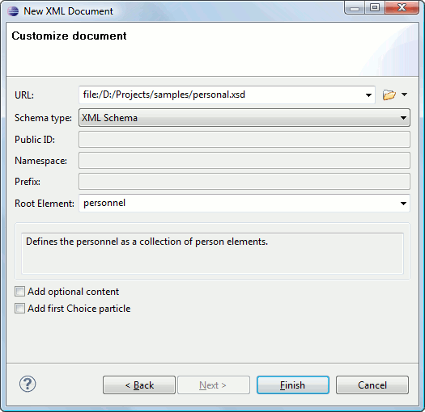Image resolution: width=425 pixels, height=412 pixels.
Task: Maximize the New XML Document dialog
Action: (375, 7)
